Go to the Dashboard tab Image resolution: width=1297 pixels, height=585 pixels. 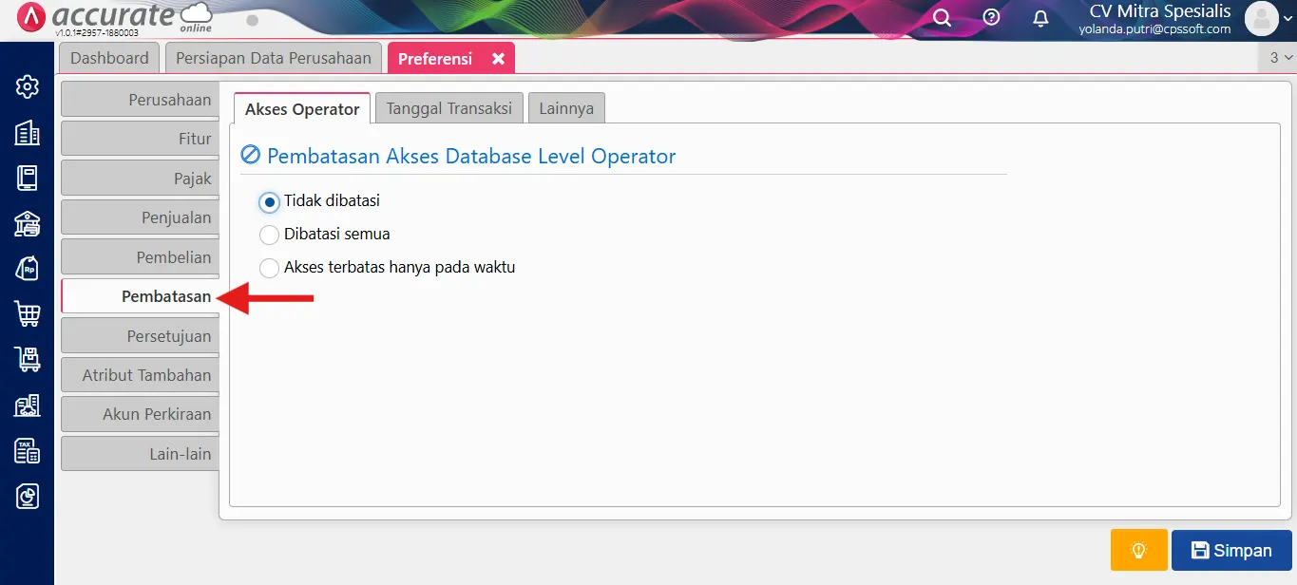click(109, 58)
